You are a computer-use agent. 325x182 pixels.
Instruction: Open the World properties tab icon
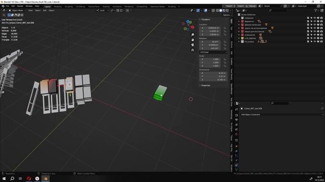tap(237, 134)
